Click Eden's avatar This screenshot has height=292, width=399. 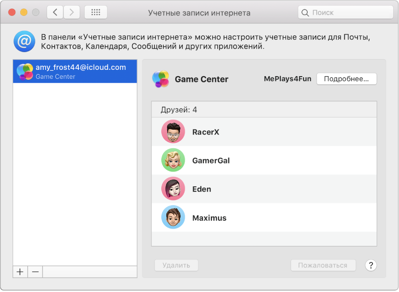173,189
